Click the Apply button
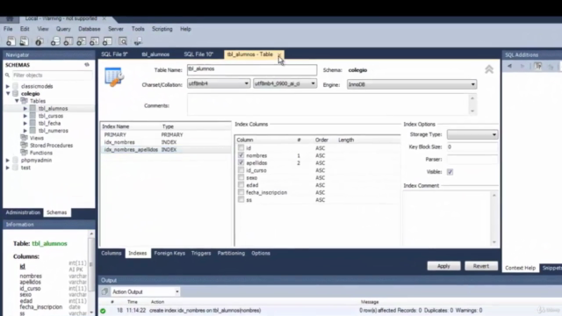Image resolution: width=562 pixels, height=316 pixels. tap(443, 266)
